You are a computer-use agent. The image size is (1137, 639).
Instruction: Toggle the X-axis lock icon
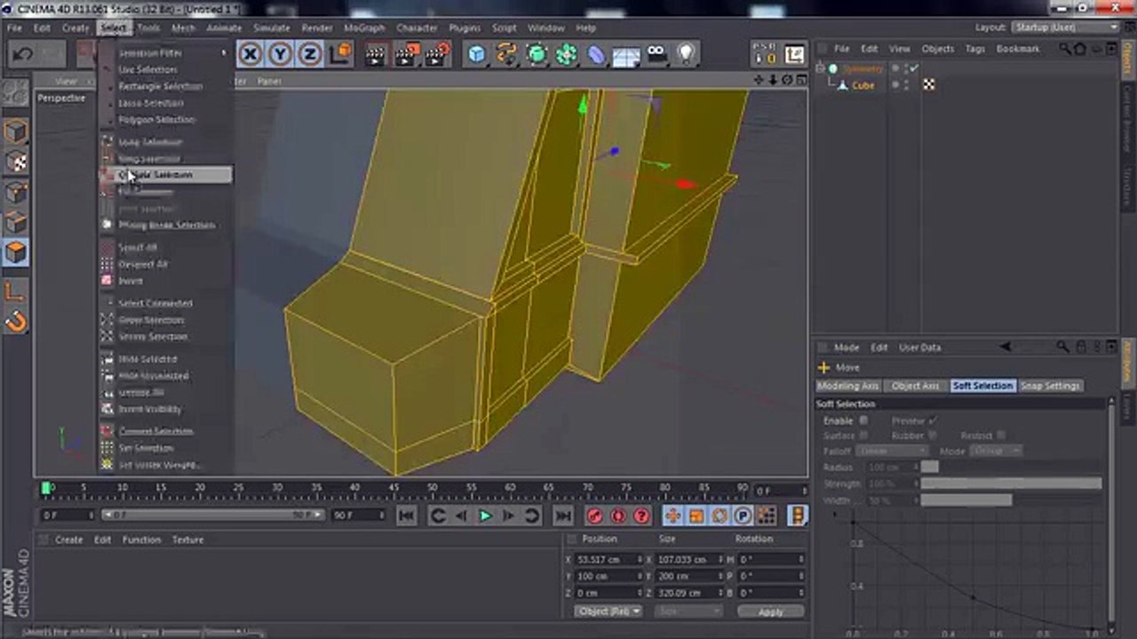250,55
